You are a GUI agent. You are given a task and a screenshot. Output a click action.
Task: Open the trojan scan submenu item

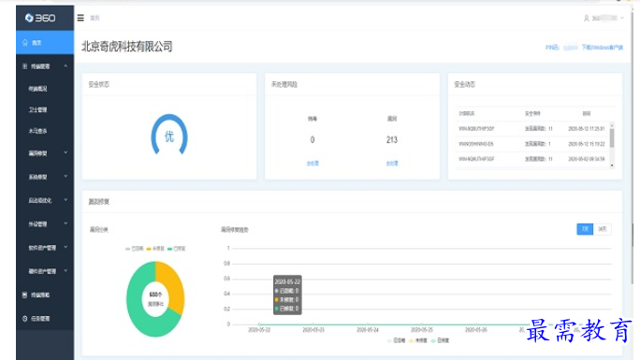(x=37, y=131)
